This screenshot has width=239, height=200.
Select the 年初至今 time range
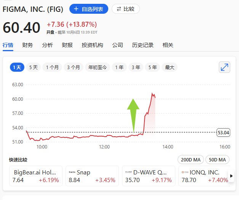tap(98, 67)
